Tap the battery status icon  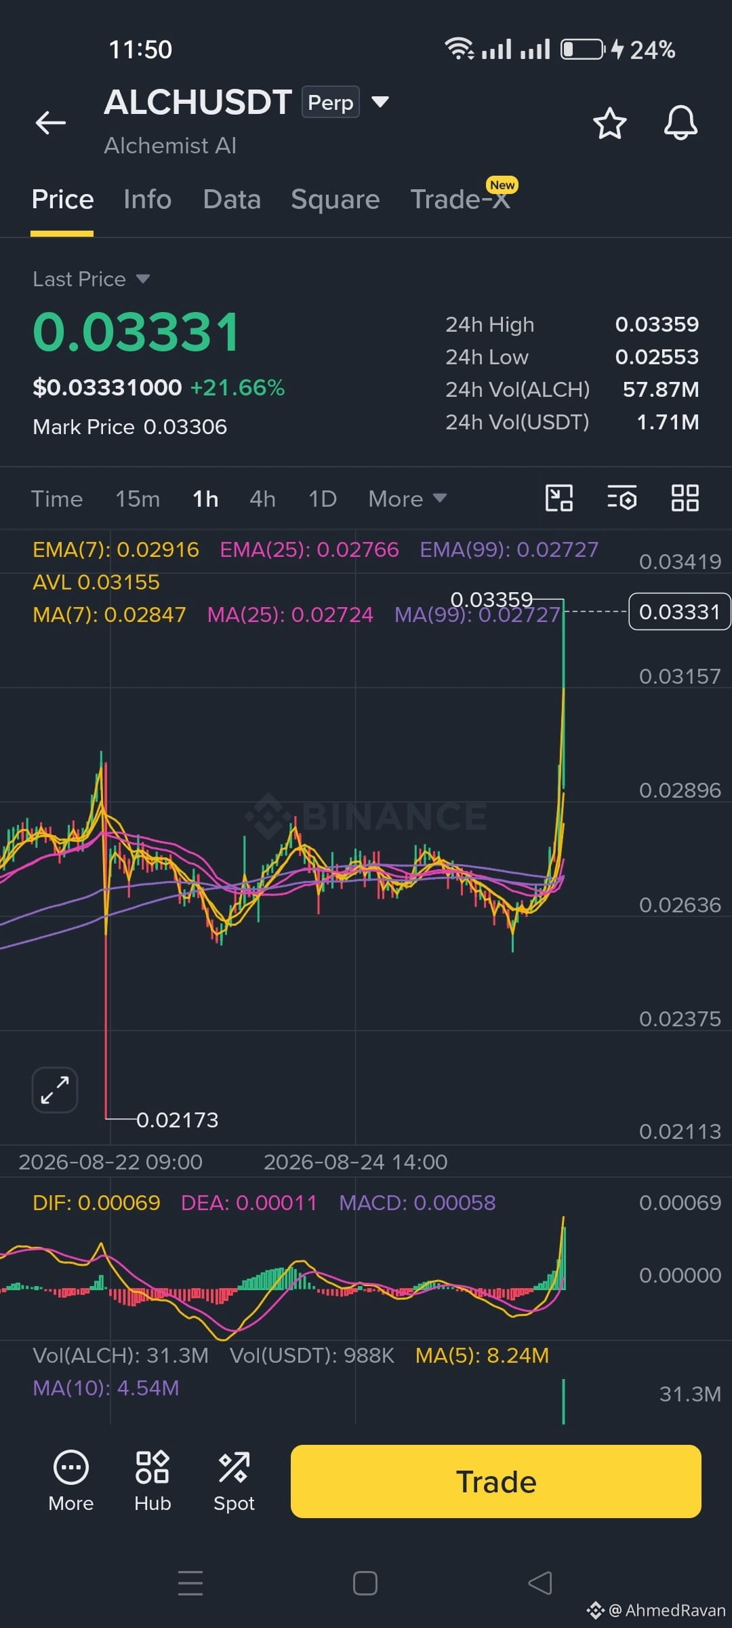[x=582, y=50]
